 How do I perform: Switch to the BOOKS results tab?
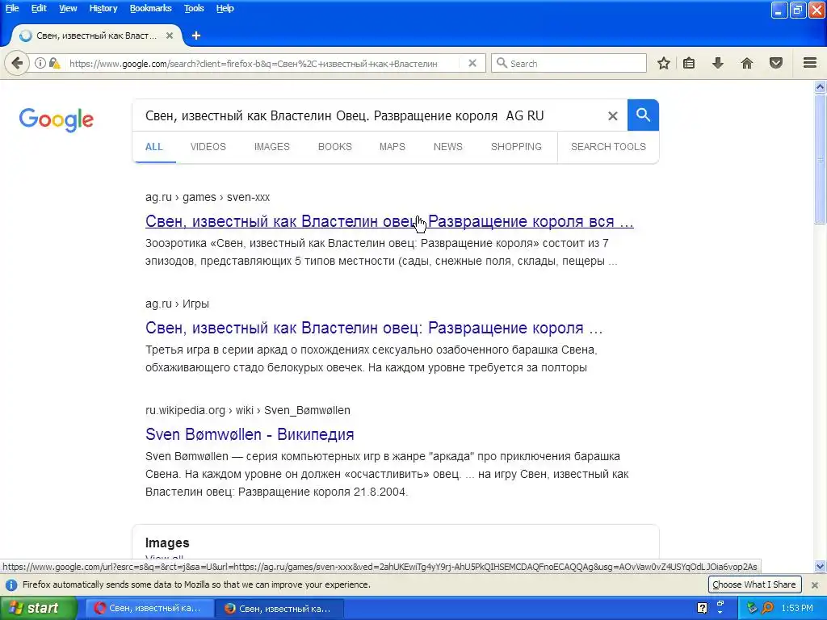click(335, 147)
